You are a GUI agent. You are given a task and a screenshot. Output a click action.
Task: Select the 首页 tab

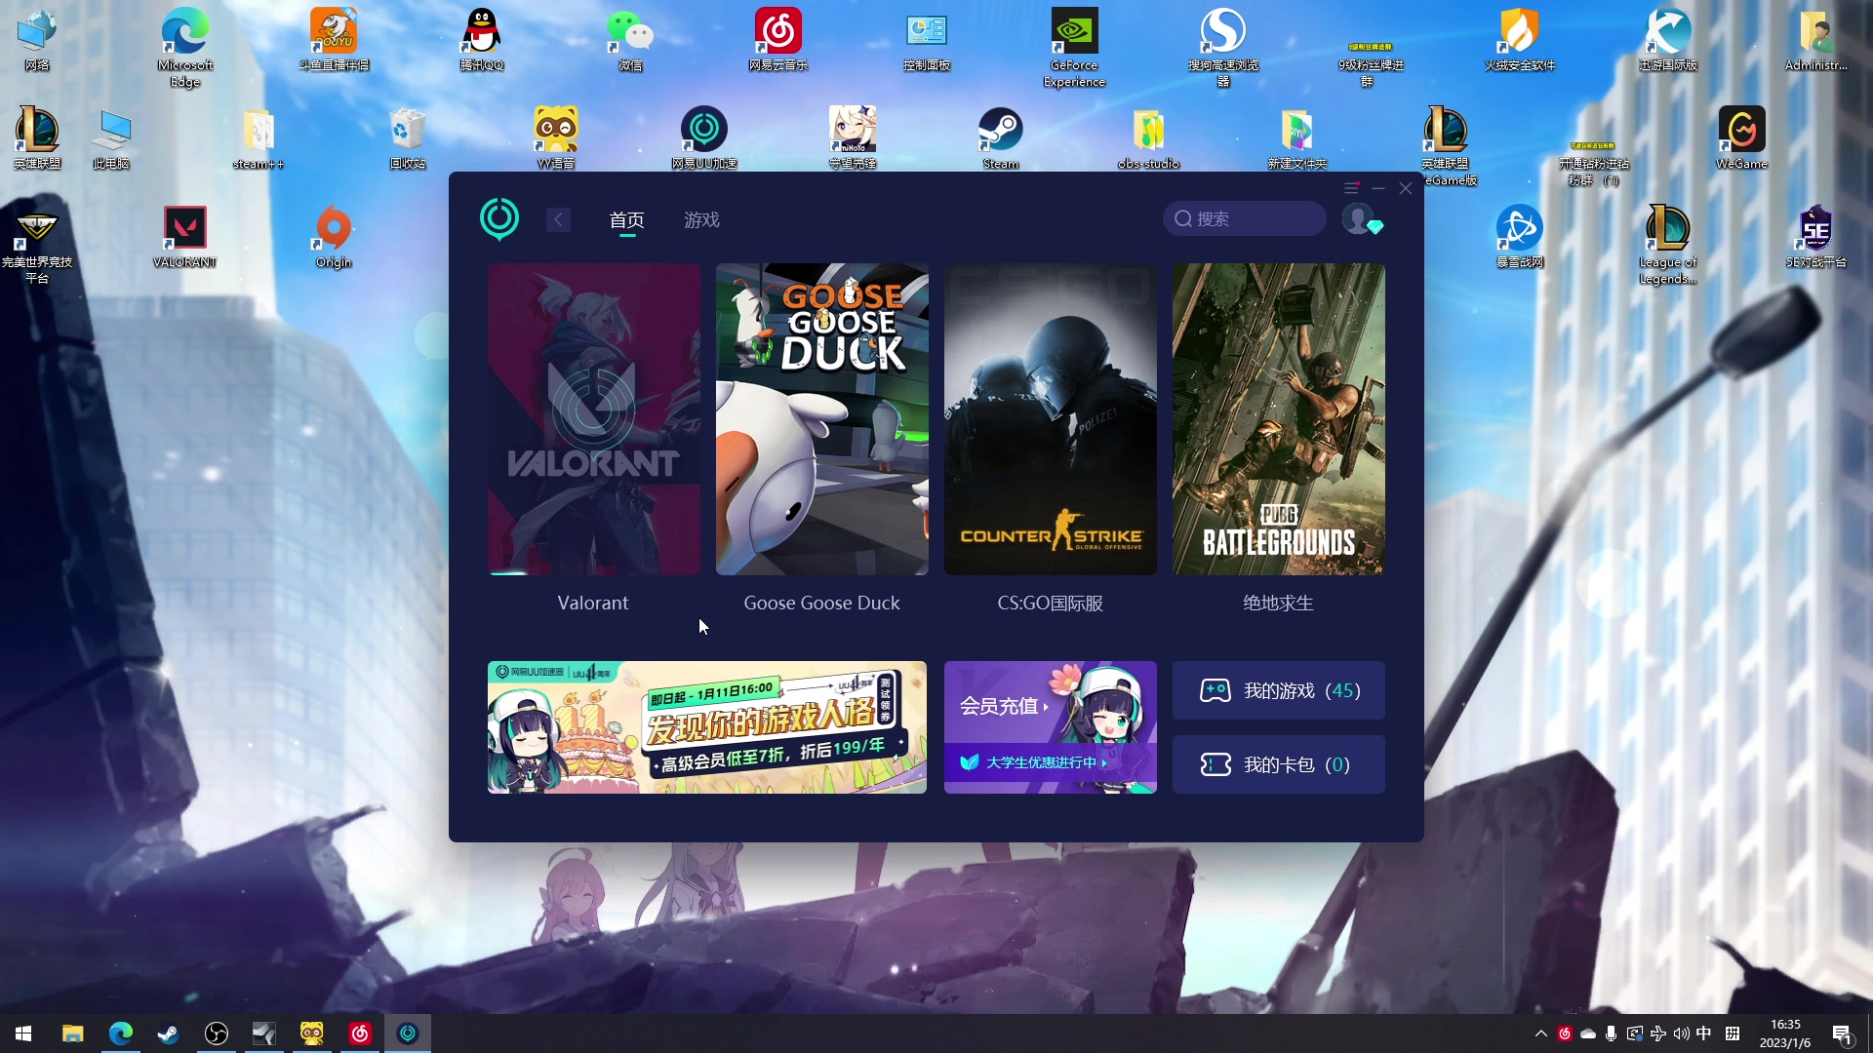tap(626, 220)
